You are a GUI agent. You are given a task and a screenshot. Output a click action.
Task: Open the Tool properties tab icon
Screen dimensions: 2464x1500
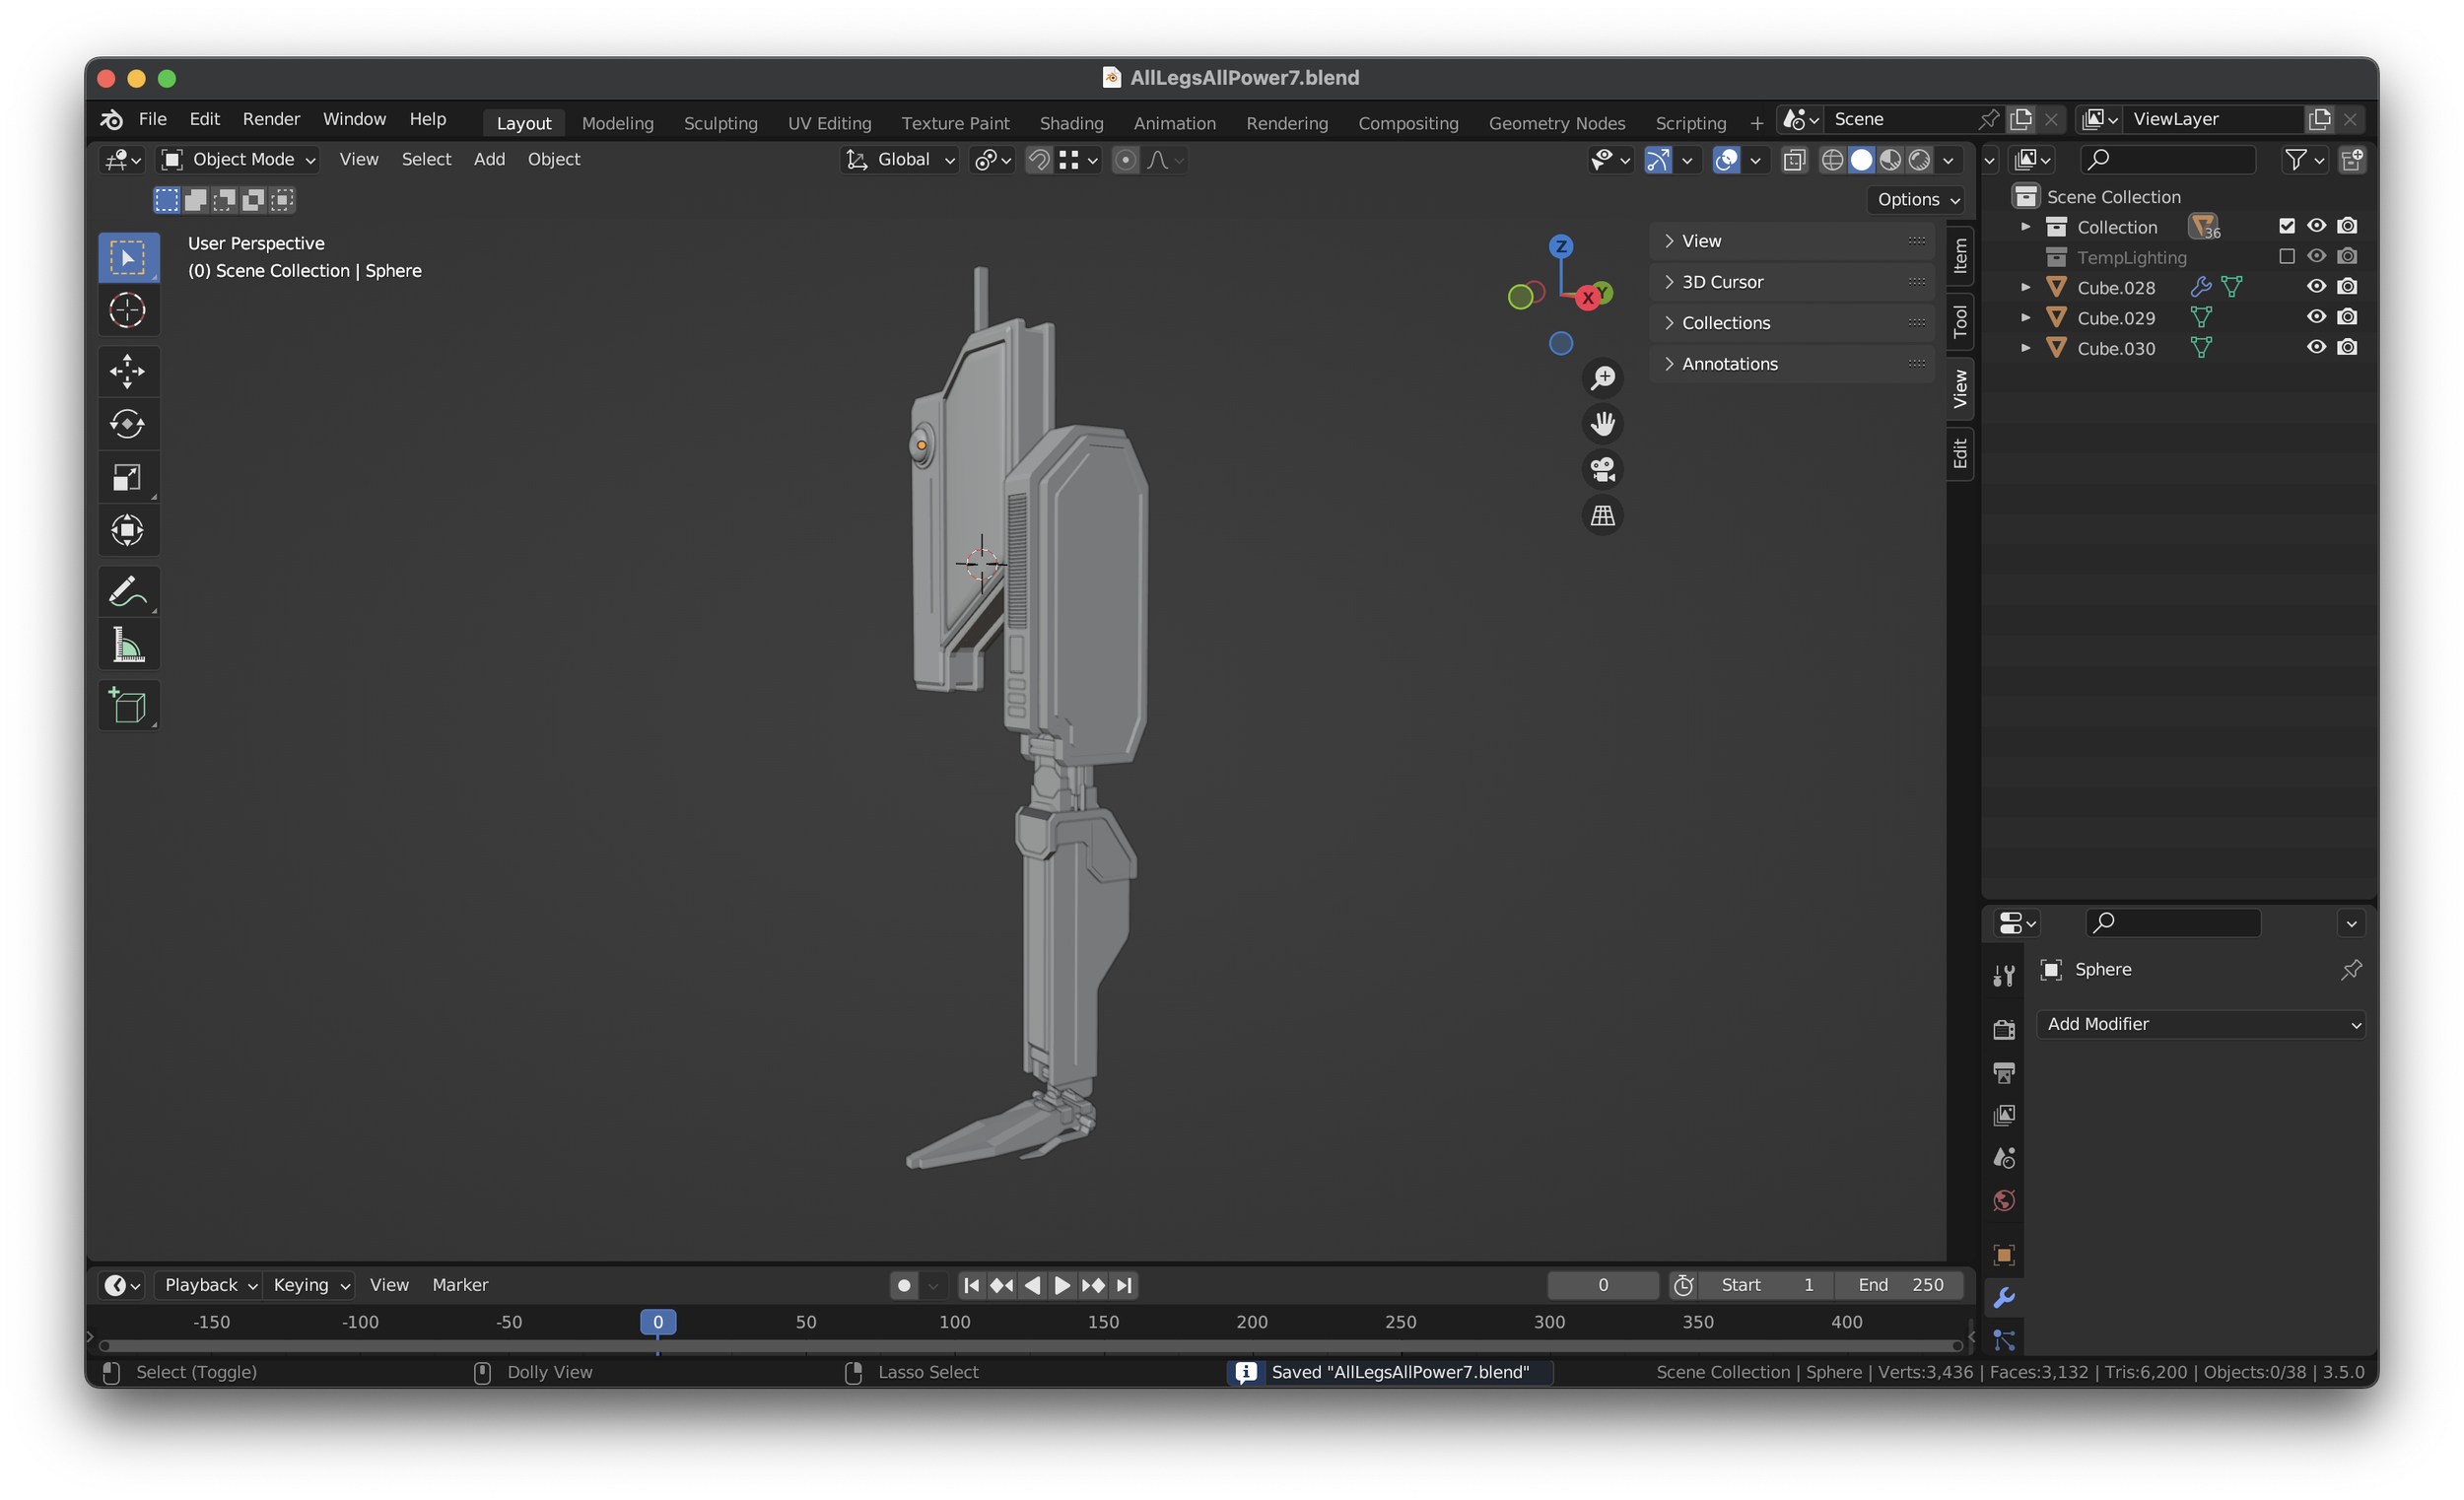(2004, 976)
